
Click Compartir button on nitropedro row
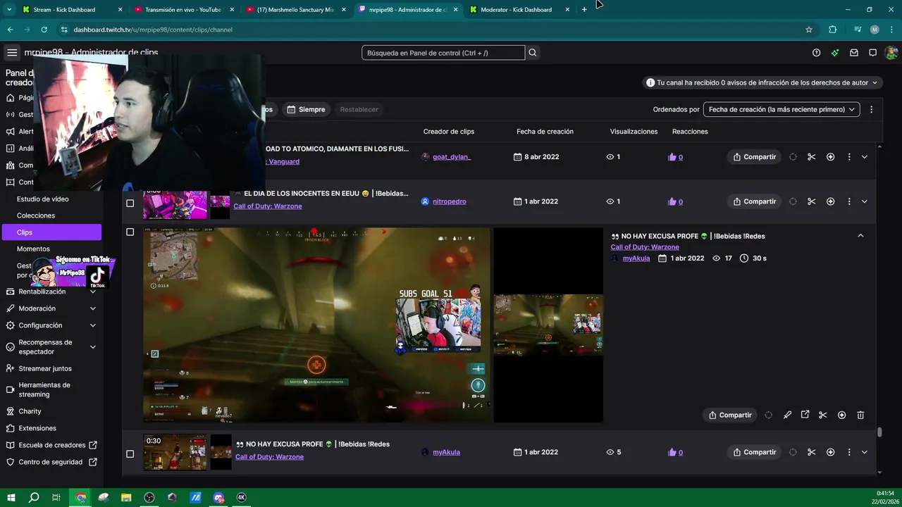click(754, 201)
